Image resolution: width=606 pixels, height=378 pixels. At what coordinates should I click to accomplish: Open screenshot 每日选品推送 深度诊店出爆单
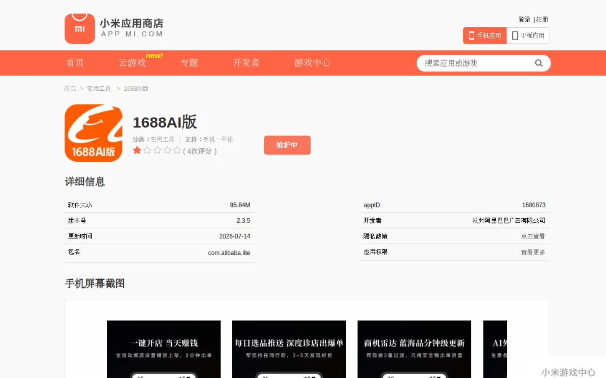(289, 349)
